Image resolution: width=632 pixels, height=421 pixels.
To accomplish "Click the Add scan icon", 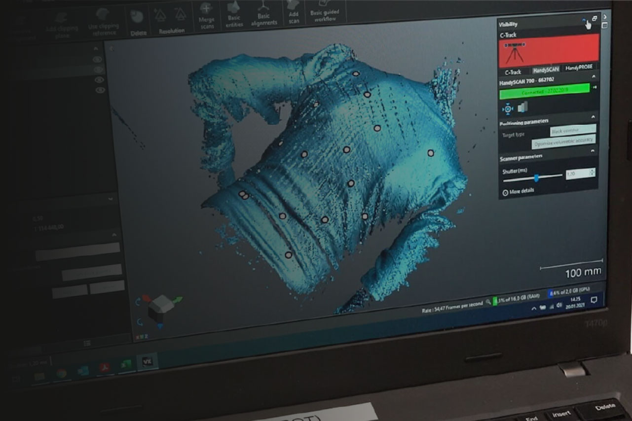I will (294, 13).
